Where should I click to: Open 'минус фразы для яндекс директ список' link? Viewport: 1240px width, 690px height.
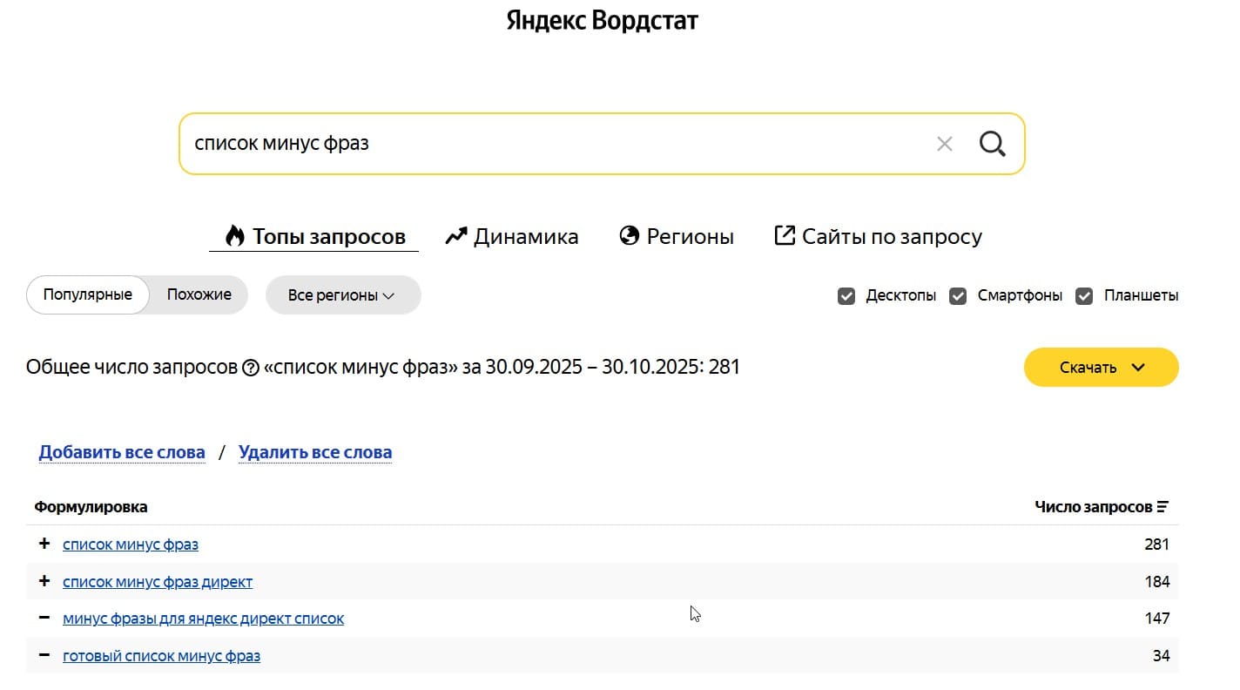203,619
